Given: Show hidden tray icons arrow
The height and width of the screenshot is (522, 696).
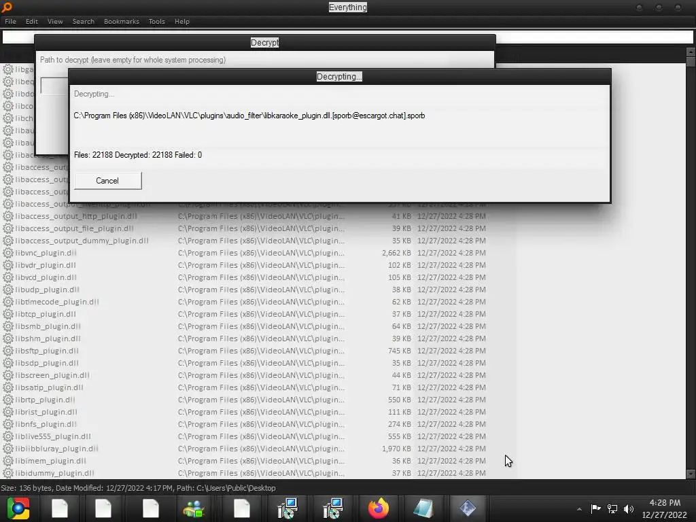Looking at the screenshot, I should coord(579,509).
